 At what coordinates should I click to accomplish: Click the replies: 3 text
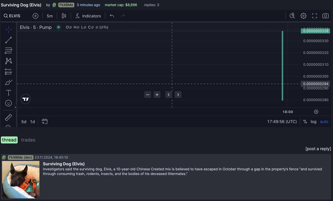tap(152, 5)
